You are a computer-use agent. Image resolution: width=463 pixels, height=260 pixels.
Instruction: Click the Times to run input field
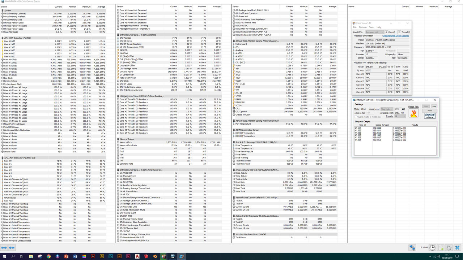point(371,113)
